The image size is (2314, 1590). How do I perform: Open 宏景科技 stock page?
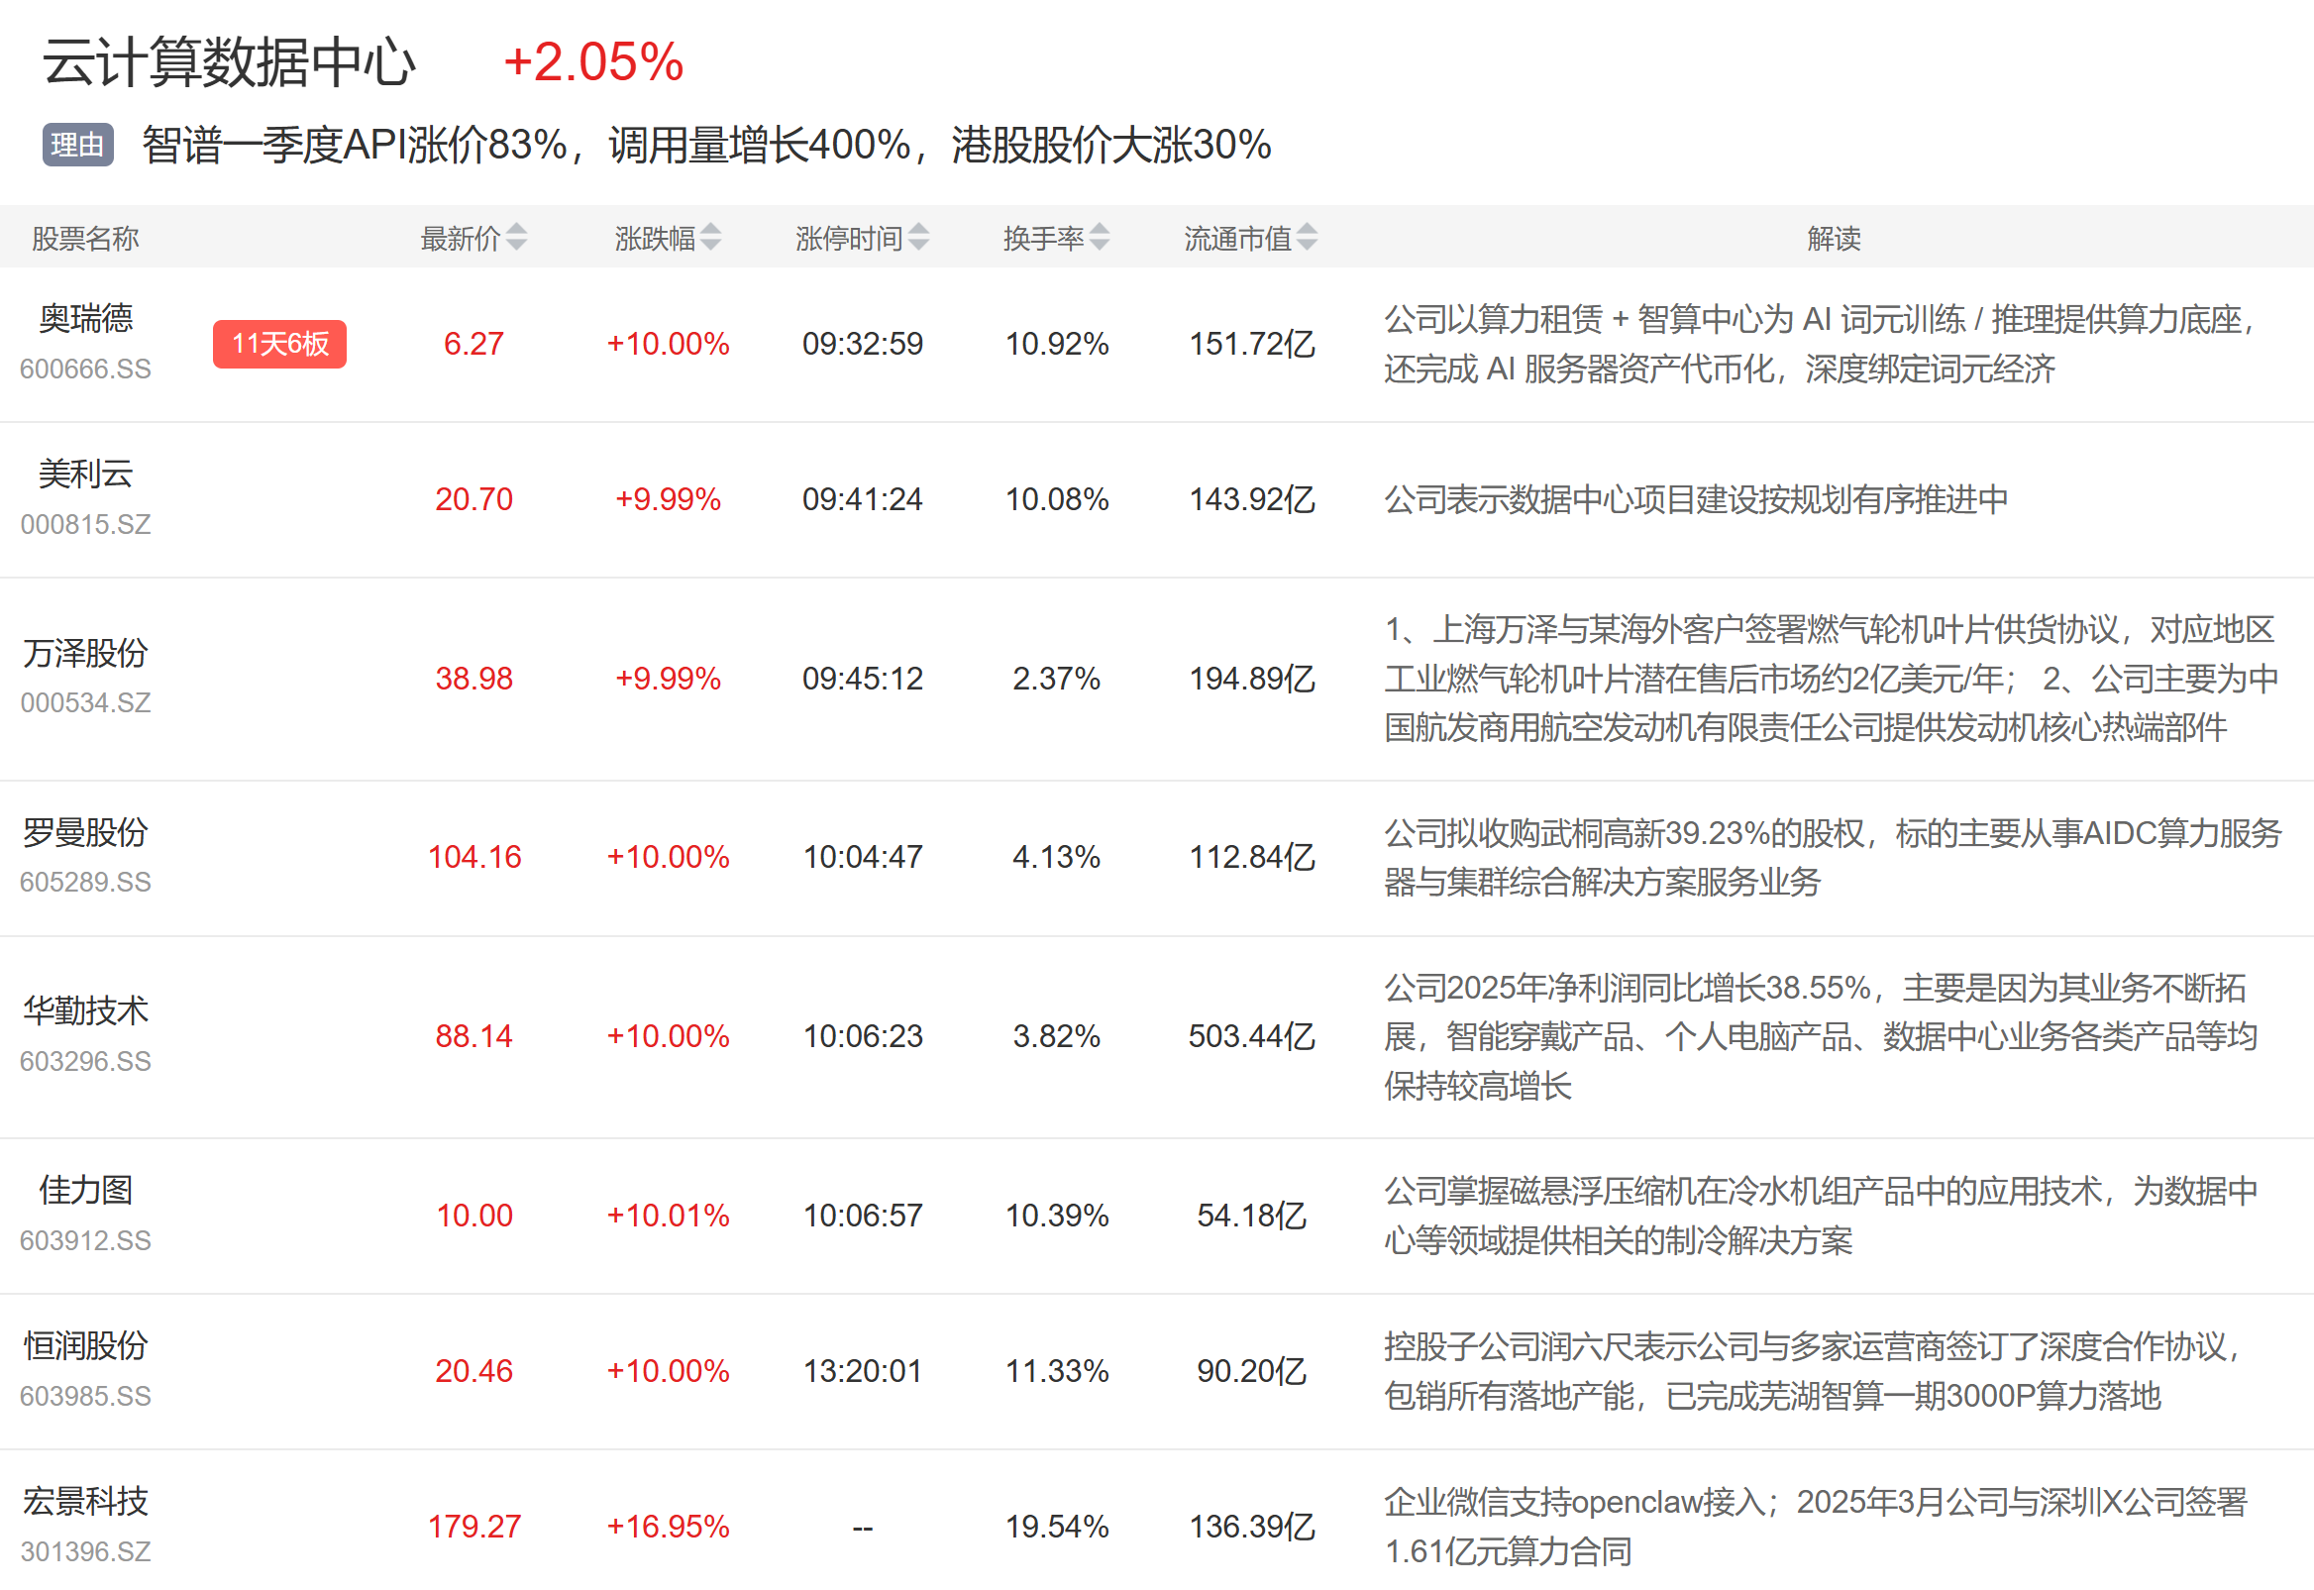coord(85,1501)
